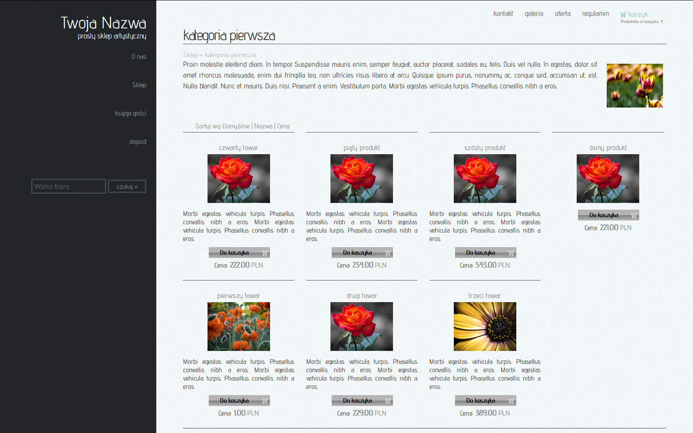Open the trzeci towar yellow flower thumbnail
The image size is (693, 433).
coord(485,326)
